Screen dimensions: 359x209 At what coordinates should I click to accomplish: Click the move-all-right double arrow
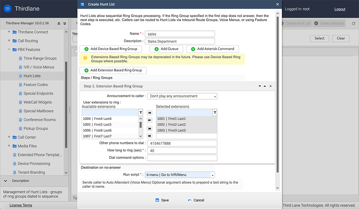pyautogui.click(x=150, y=129)
